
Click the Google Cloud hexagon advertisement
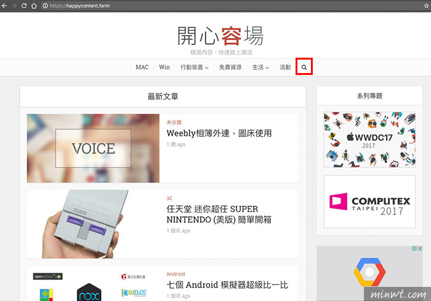[369, 273]
